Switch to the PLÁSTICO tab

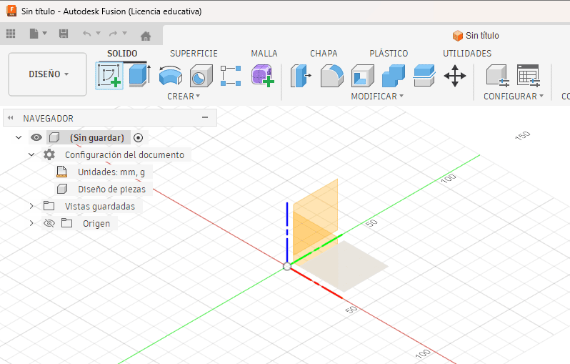pyautogui.click(x=389, y=54)
